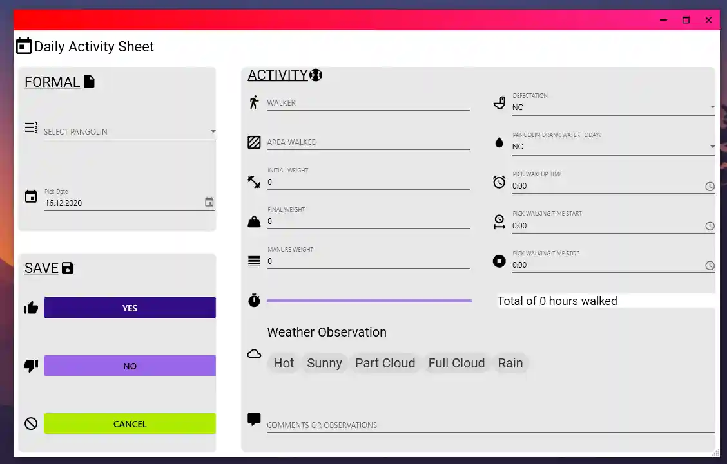Click the hatched area icon beside Area Walked
The width and height of the screenshot is (727, 464).
[254, 142]
